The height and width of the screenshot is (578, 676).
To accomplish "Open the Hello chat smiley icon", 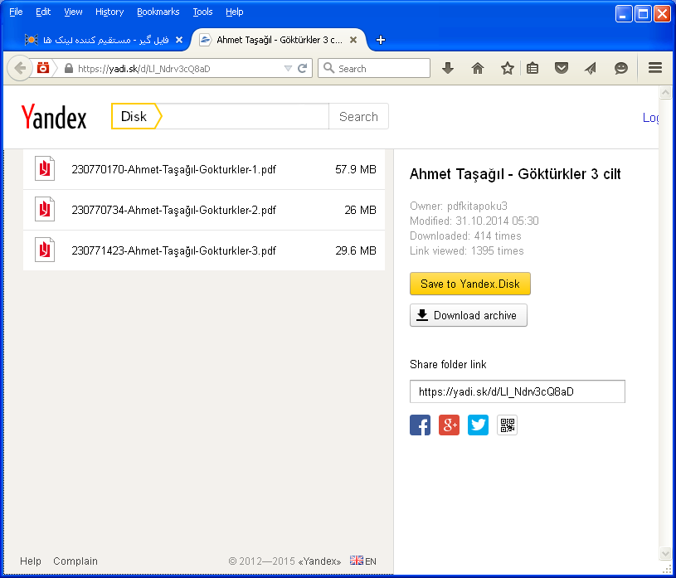I will [620, 68].
